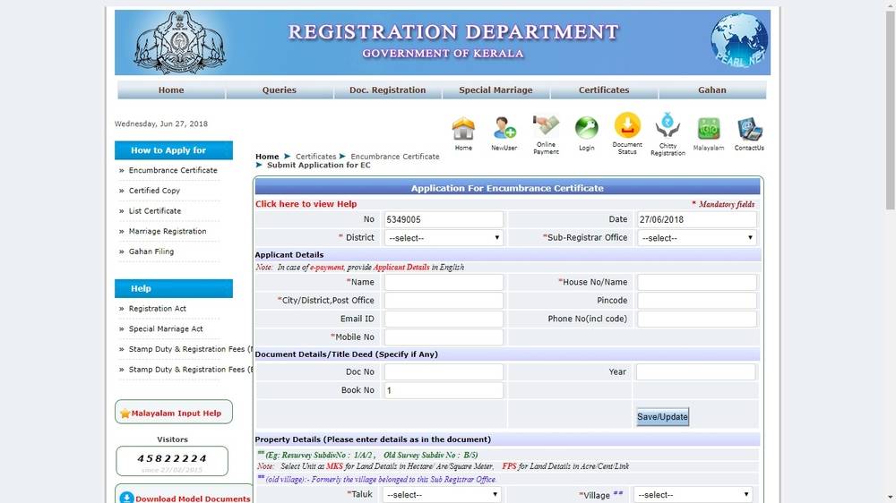Click the Pincode field
Screen dimensions: 896x503
point(696,301)
